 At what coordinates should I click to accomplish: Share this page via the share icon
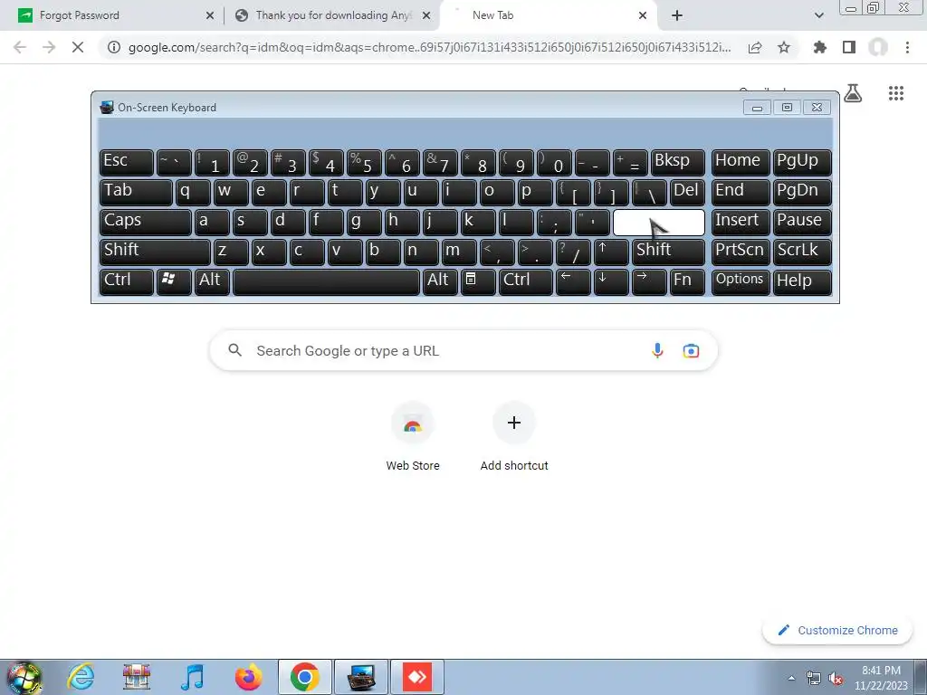tap(755, 47)
